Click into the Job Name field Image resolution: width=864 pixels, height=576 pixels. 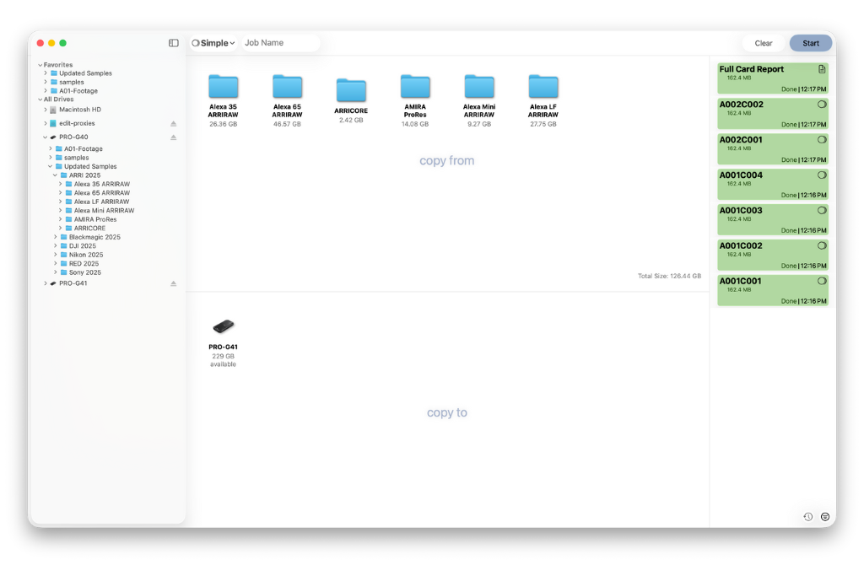[x=279, y=43]
